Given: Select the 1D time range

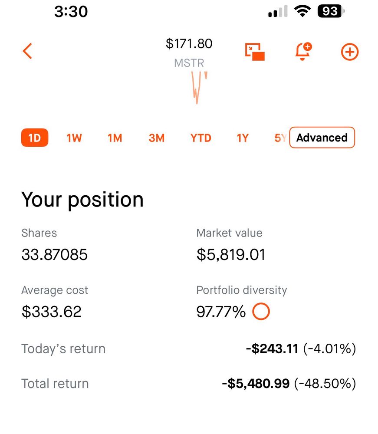Looking at the screenshot, I should (x=35, y=138).
